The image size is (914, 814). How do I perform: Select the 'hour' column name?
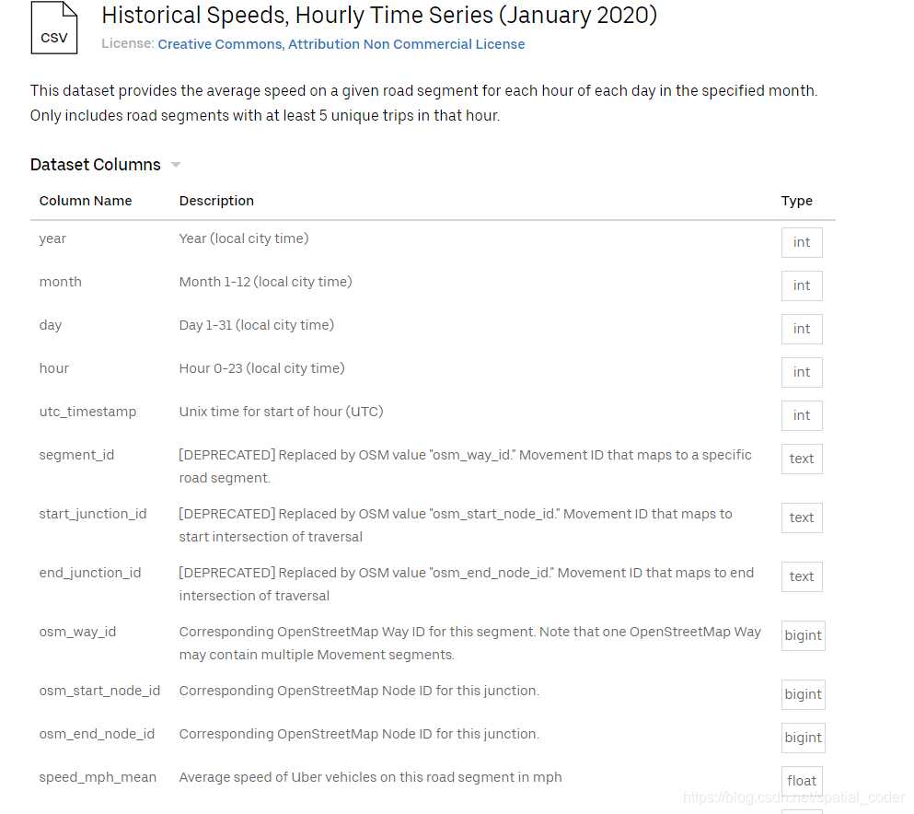(x=53, y=368)
